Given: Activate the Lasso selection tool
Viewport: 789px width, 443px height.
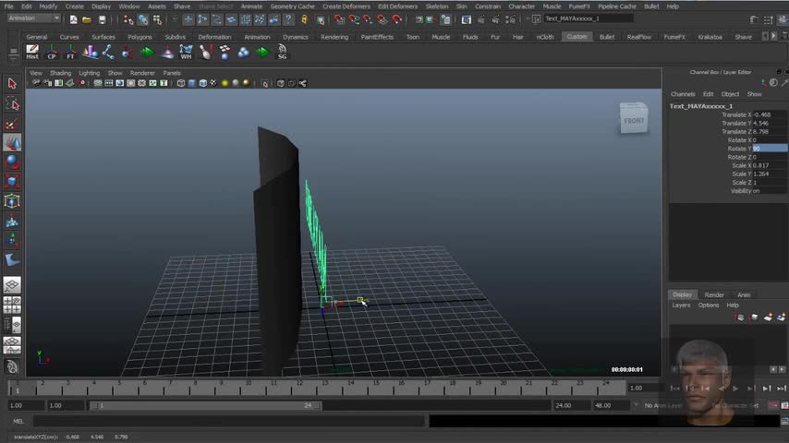Looking at the screenshot, I should point(12,104).
